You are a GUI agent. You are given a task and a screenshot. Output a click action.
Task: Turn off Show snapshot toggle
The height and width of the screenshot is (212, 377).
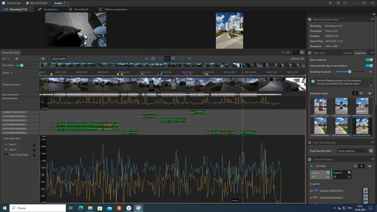[369, 60]
